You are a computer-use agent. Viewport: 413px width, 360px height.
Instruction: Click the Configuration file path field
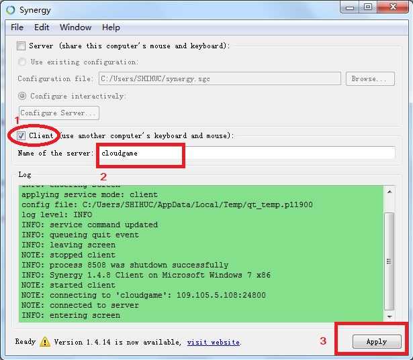(220, 78)
